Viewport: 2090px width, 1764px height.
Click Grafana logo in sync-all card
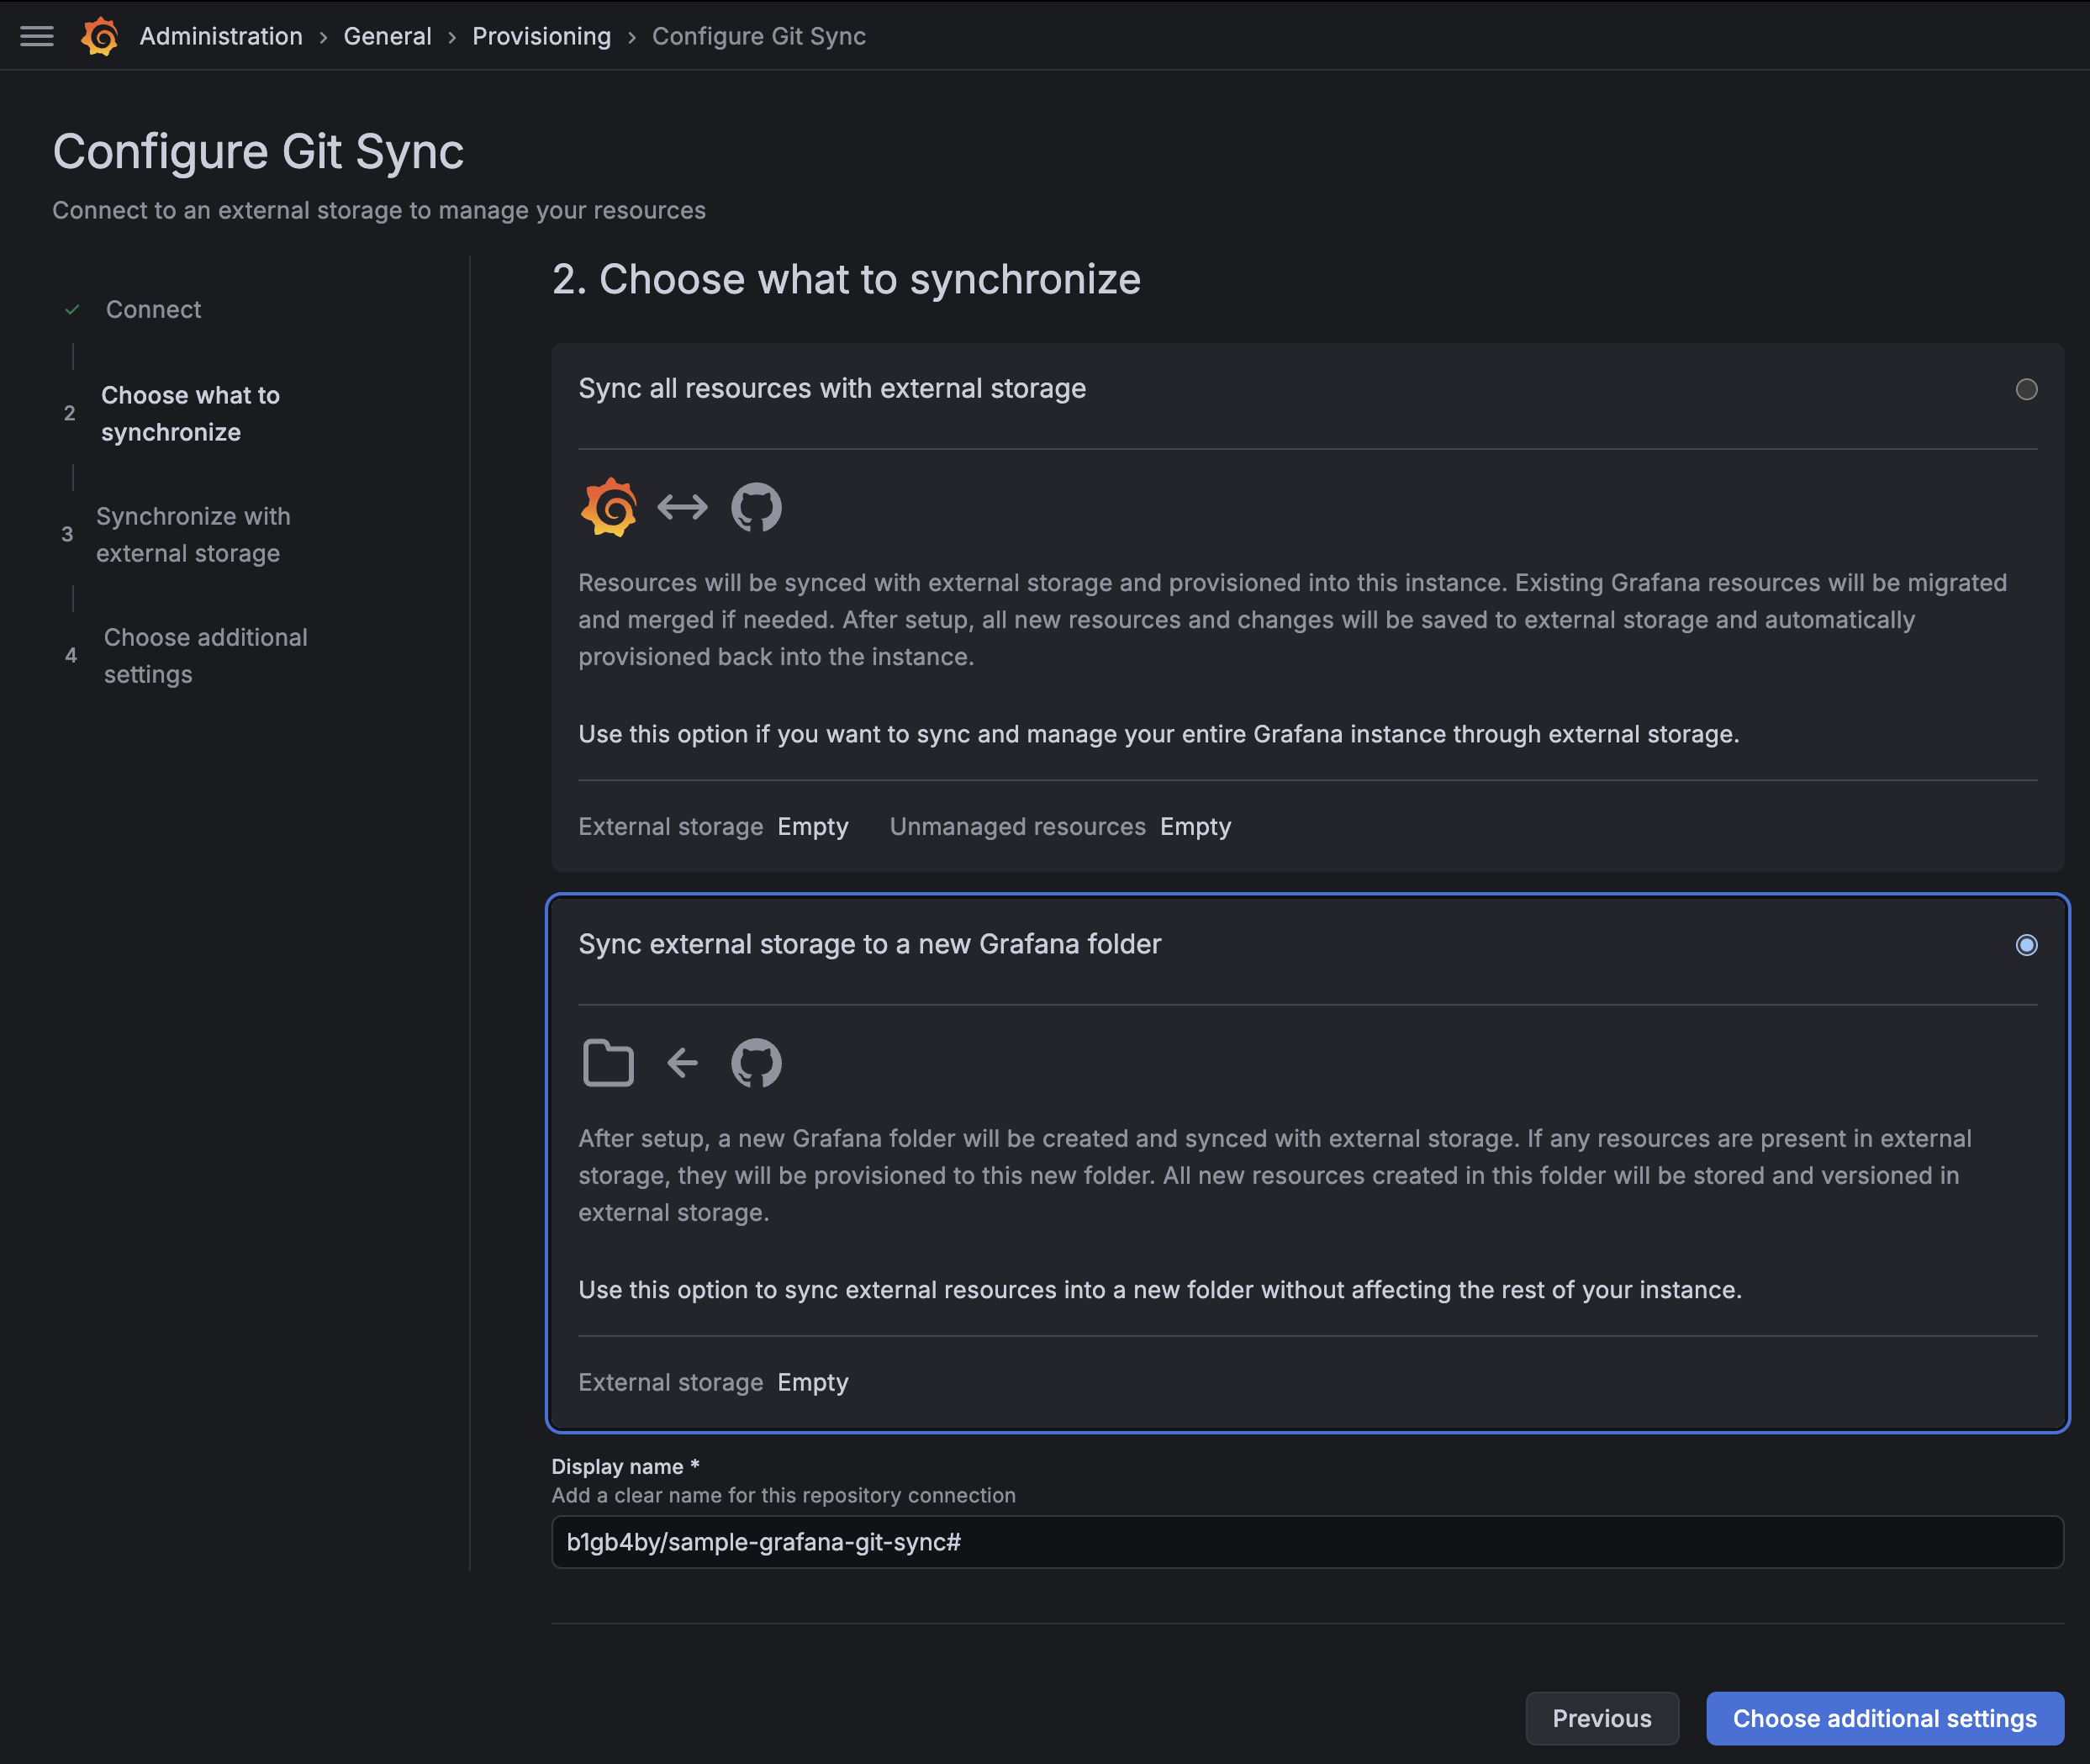point(608,507)
